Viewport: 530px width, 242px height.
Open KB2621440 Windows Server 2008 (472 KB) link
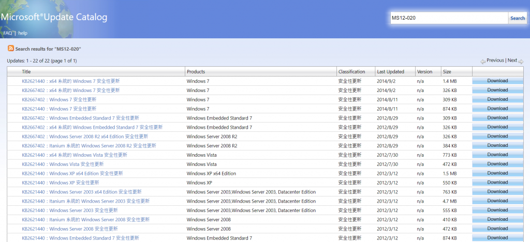click(70, 229)
